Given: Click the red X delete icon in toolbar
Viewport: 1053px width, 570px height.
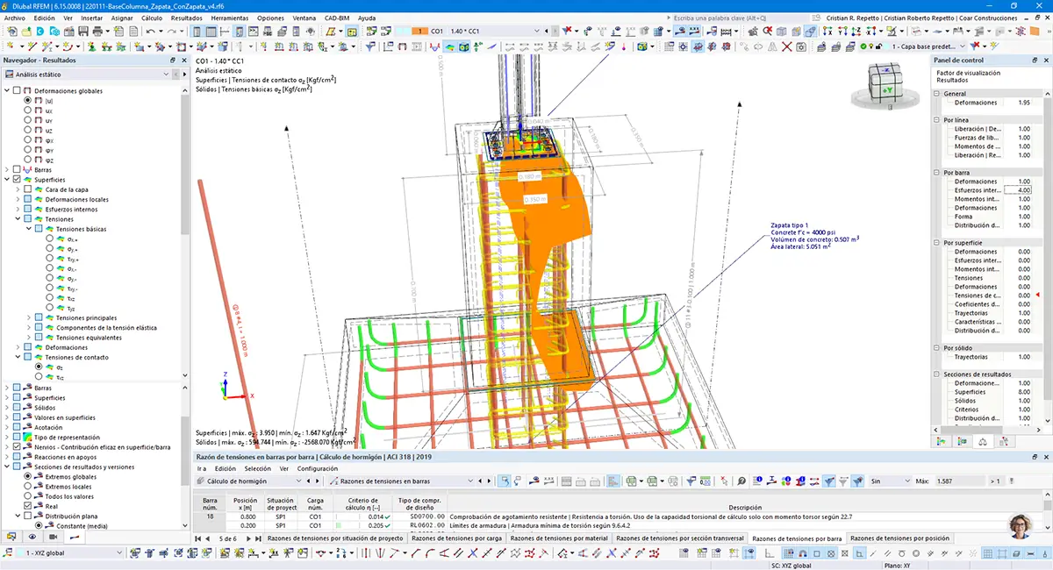Looking at the screenshot, I should tap(786, 46).
